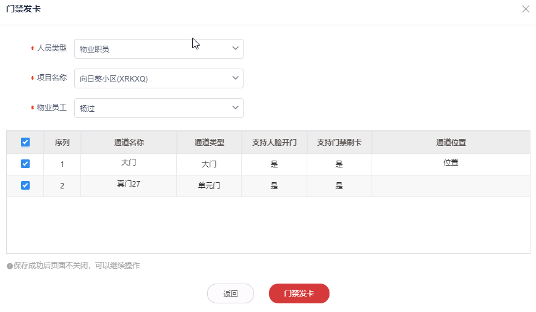
Task: Click the 通道名称 column header
Action: (129, 142)
